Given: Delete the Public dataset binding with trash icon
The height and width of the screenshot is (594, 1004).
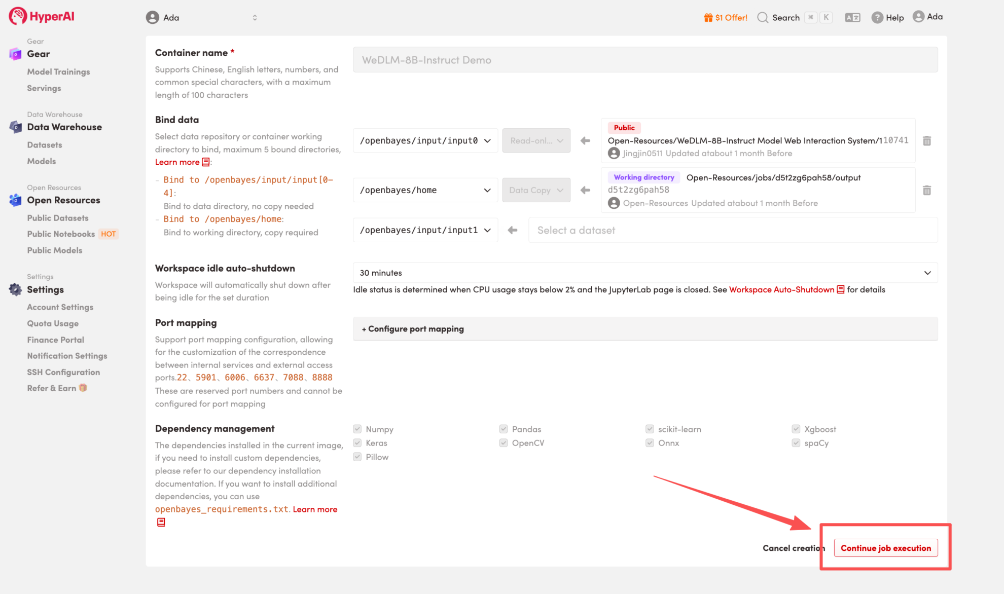Looking at the screenshot, I should pos(927,141).
